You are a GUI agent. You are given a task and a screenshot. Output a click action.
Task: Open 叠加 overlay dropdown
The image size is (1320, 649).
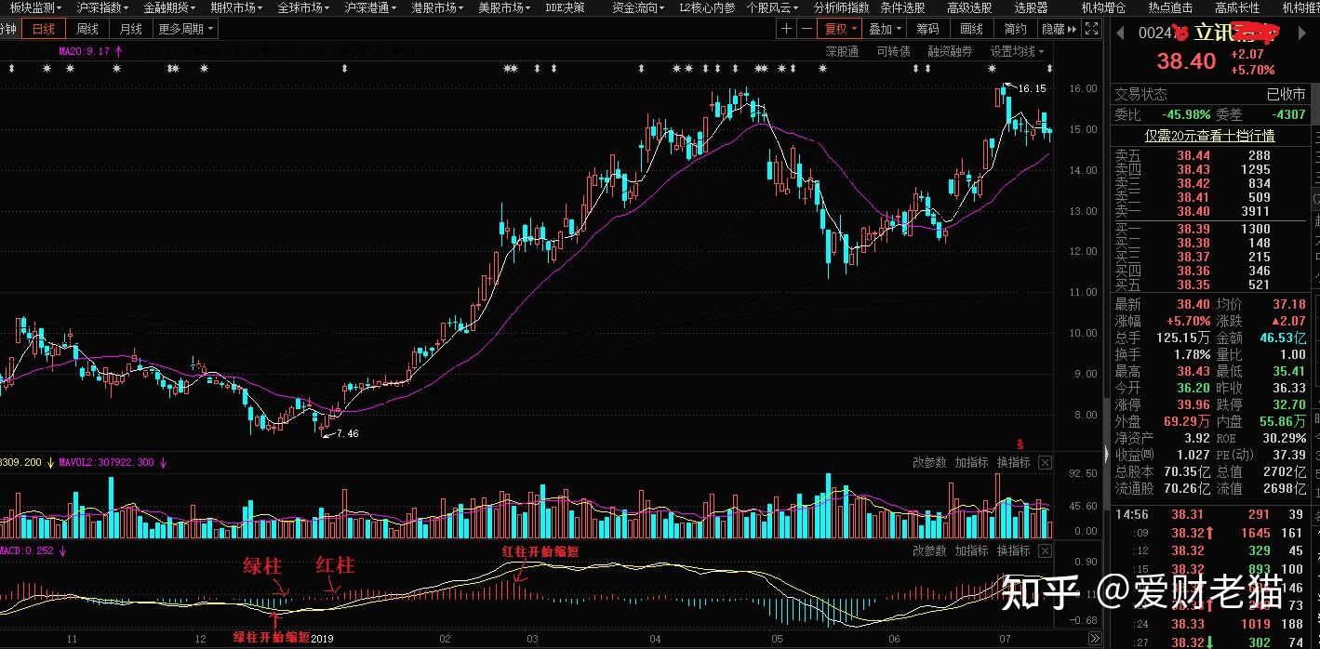point(886,29)
